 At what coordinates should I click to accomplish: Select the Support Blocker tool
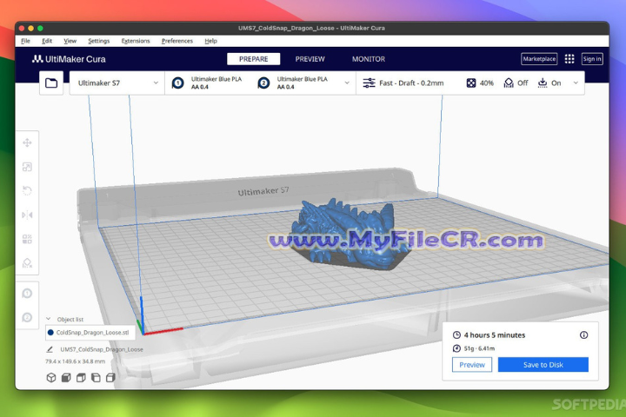pos(27,263)
